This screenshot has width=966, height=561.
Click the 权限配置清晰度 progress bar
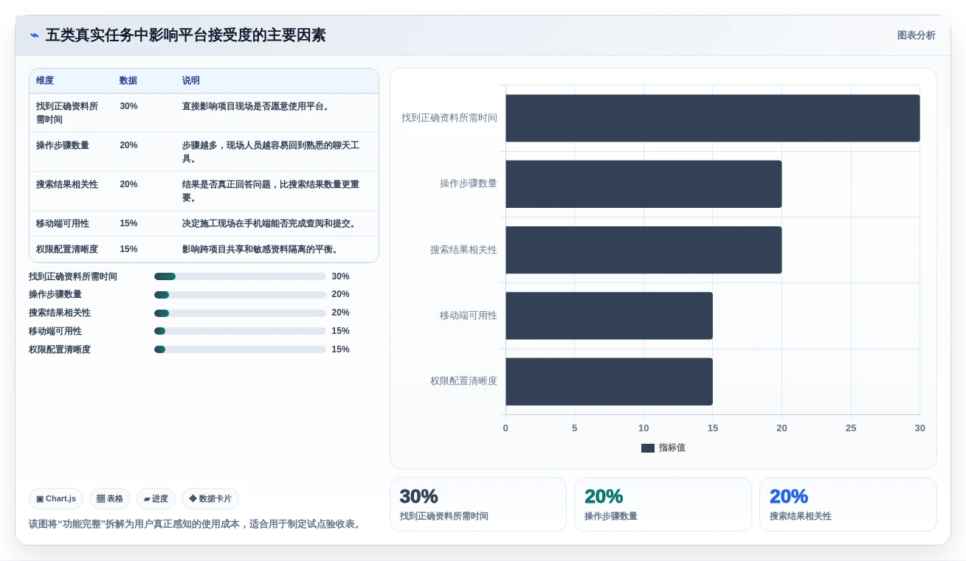(240, 349)
